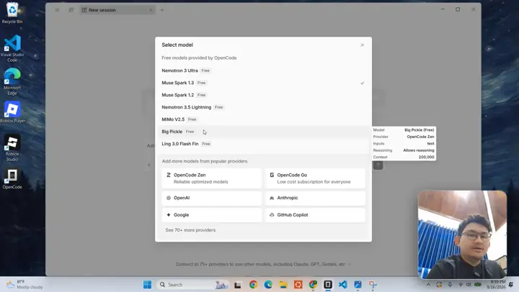Viewport: 519px width, 292px height.
Task: Select the Ling 3.0 Flash Fin model
Action: coord(263,144)
